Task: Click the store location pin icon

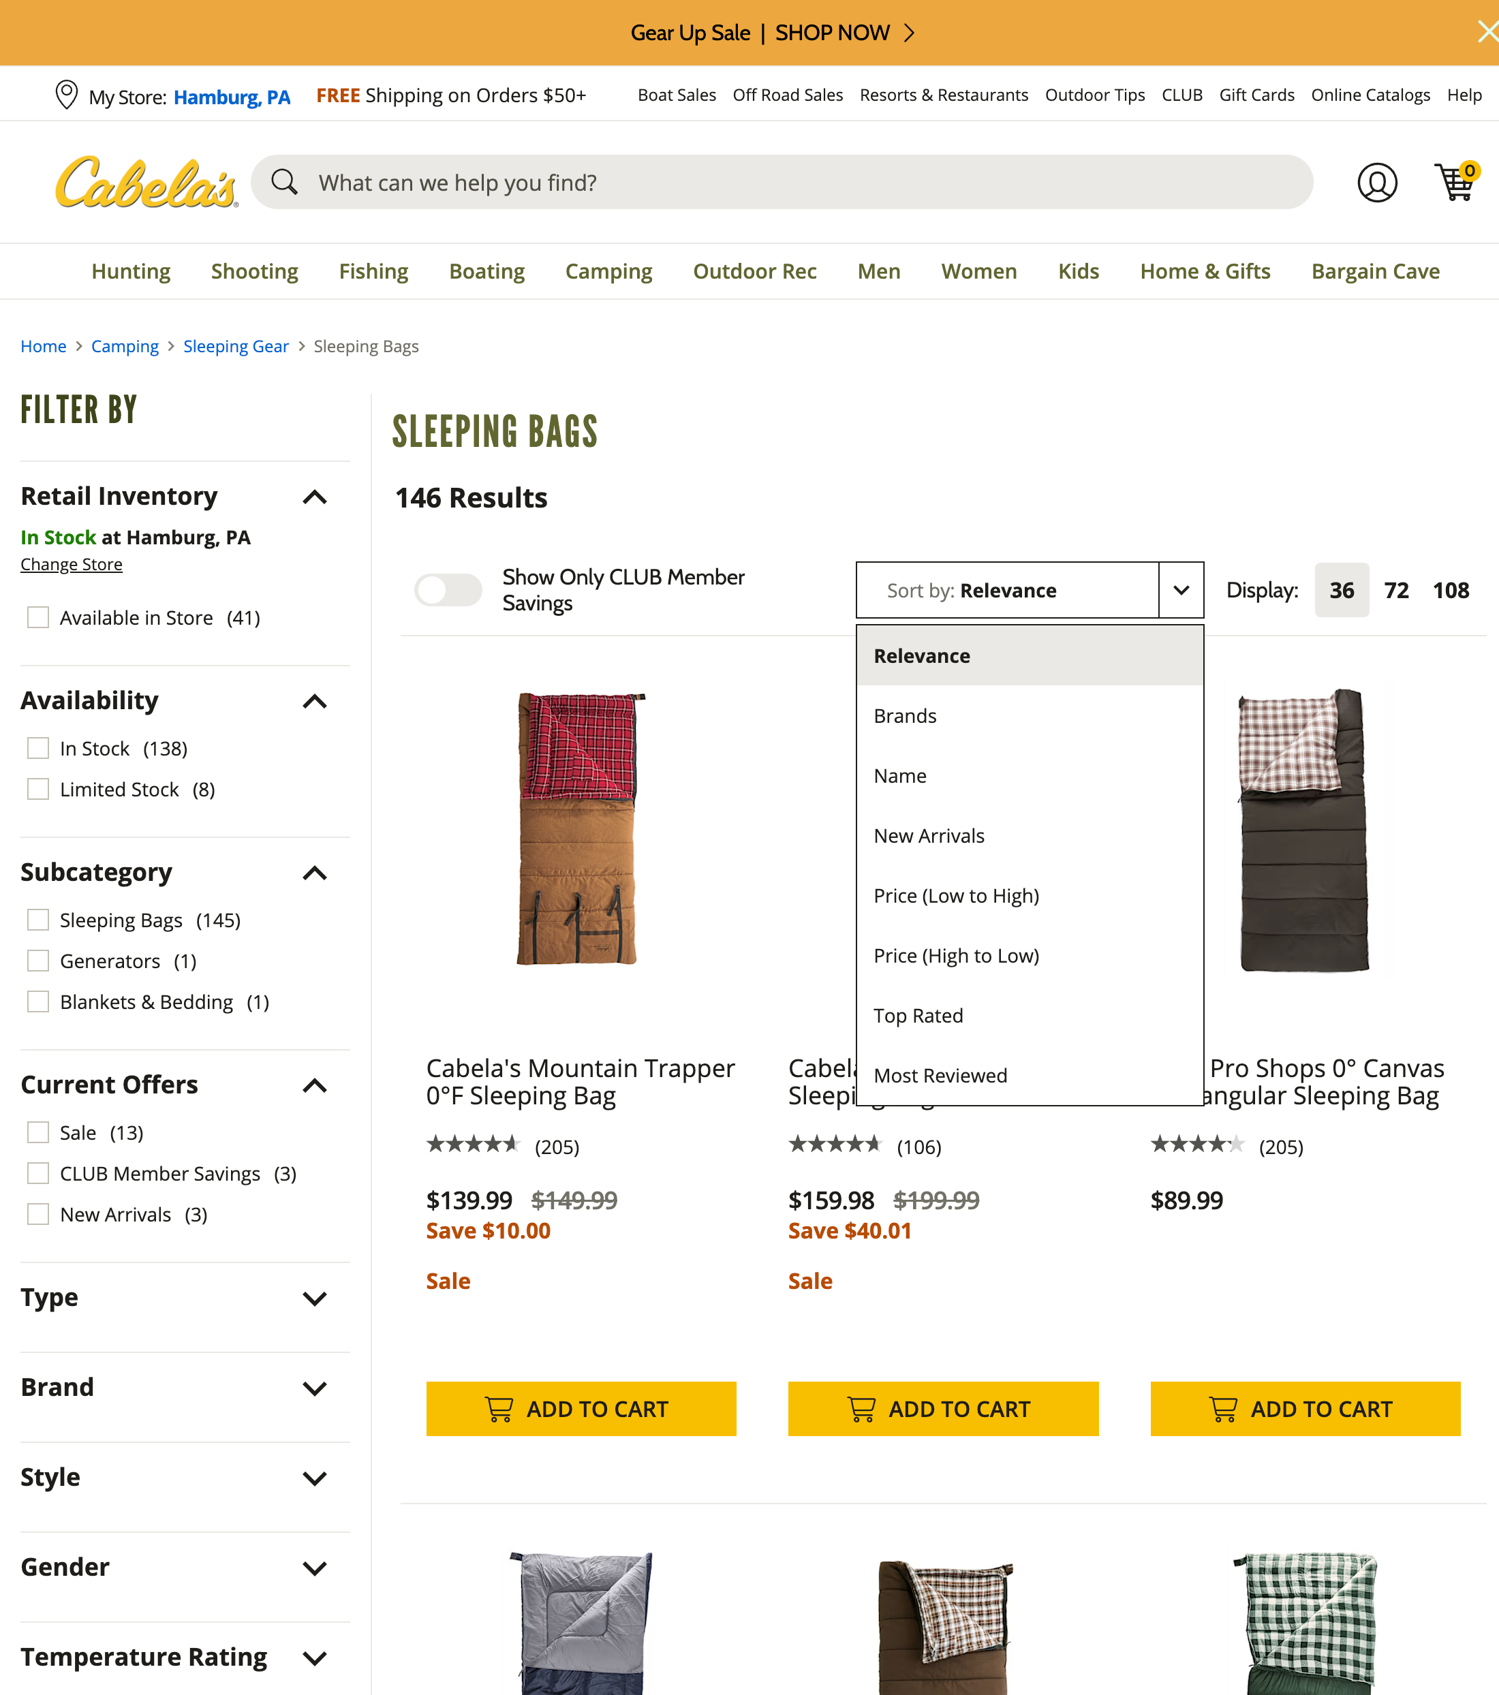Action: pyautogui.click(x=66, y=95)
